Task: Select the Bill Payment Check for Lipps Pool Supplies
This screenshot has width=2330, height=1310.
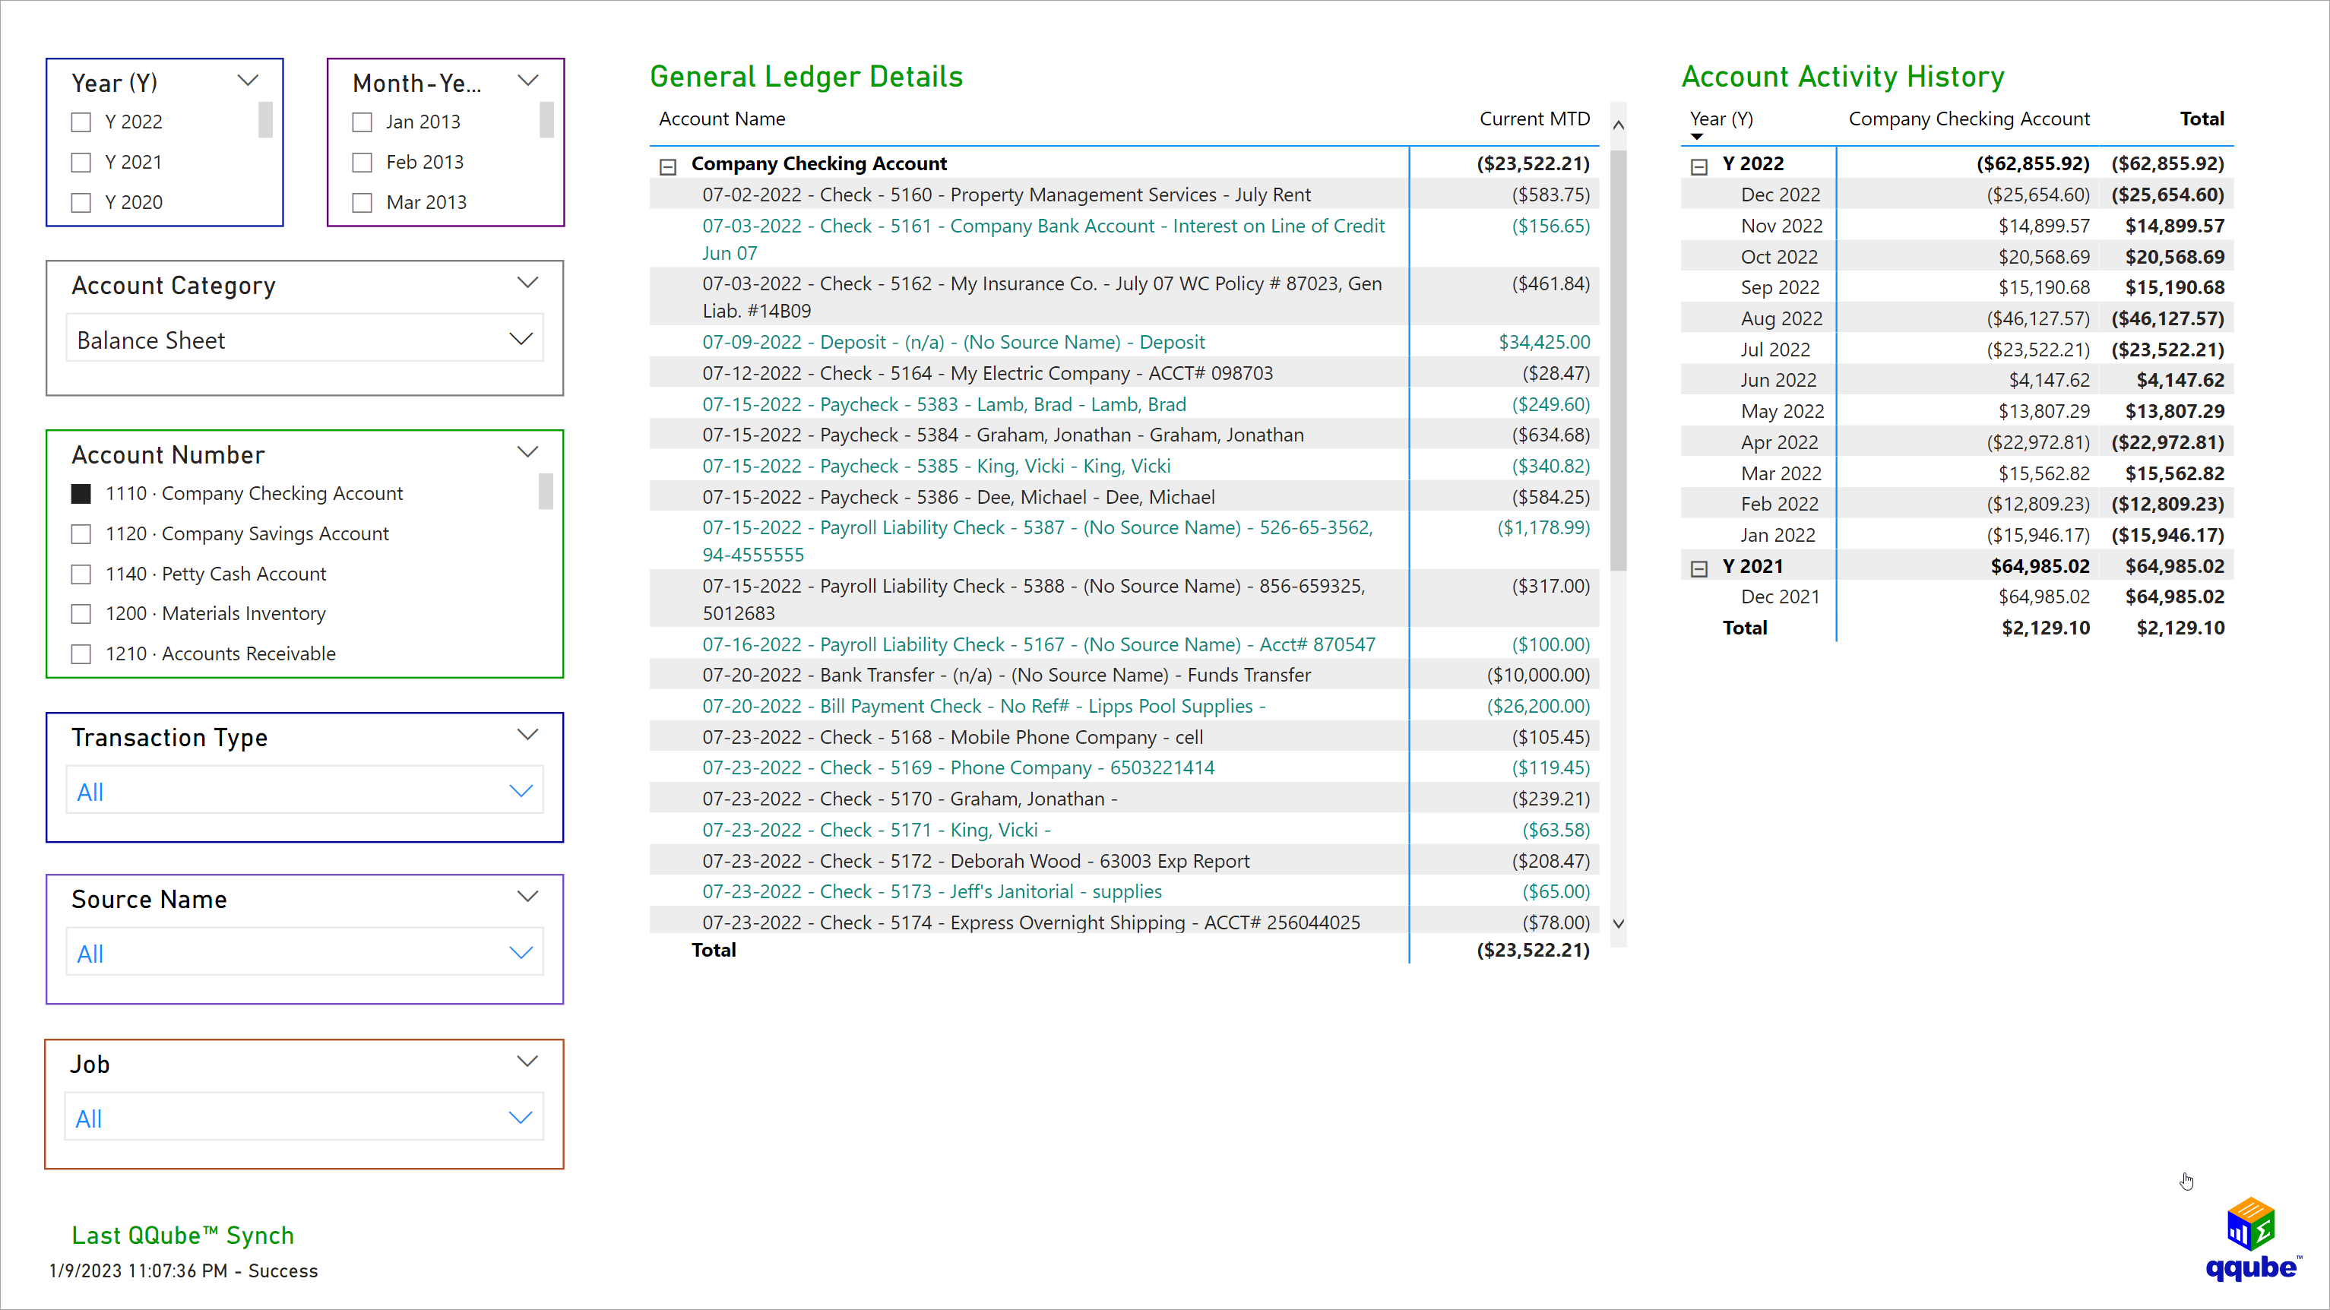Action: [x=983, y=707]
